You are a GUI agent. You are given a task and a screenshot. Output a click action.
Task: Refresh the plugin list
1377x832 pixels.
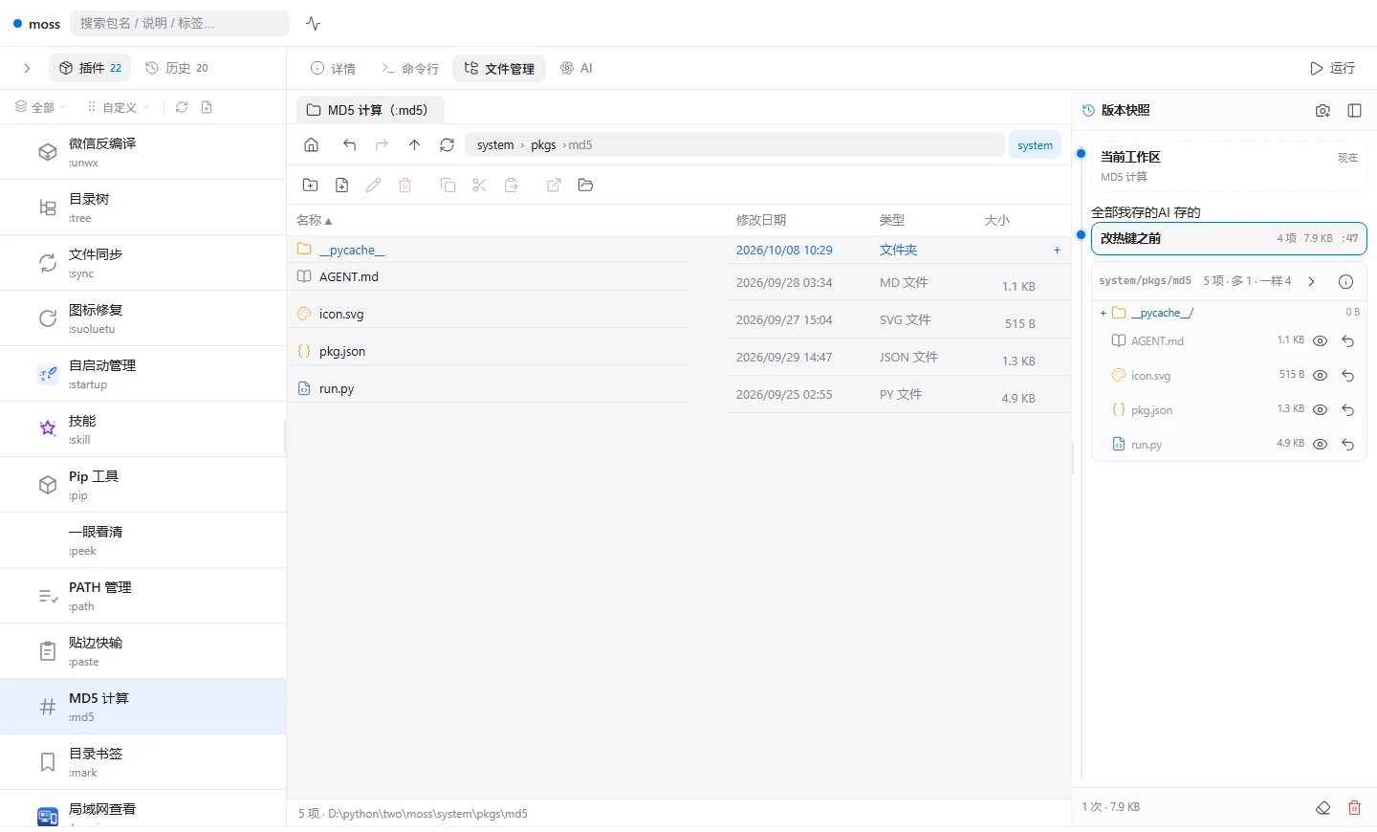[182, 107]
